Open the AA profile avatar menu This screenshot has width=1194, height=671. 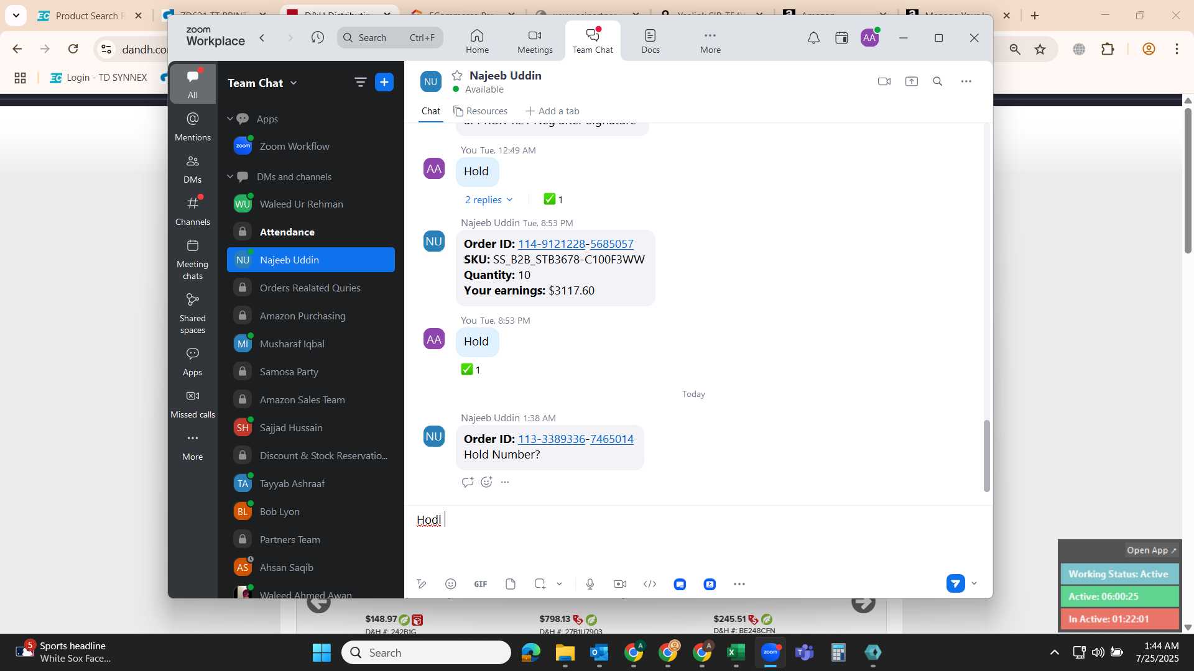[x=869, y=38]
